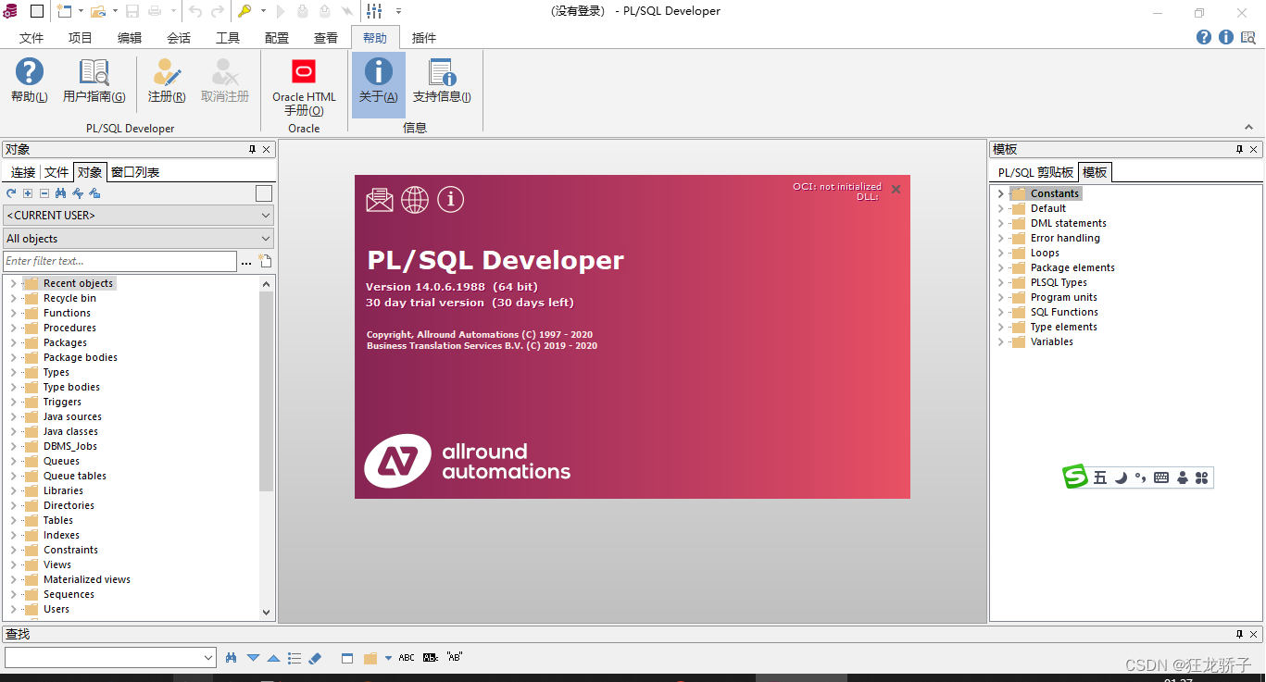Open the find text combo box dropdown
This screenshot has height=682, width=1266.
[208, 658]
